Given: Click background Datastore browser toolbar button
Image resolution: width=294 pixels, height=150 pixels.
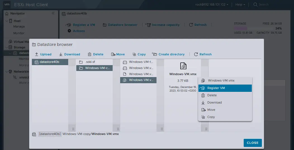Looking at the screenshot, I should pyautogui.click(x=120, y=25).
